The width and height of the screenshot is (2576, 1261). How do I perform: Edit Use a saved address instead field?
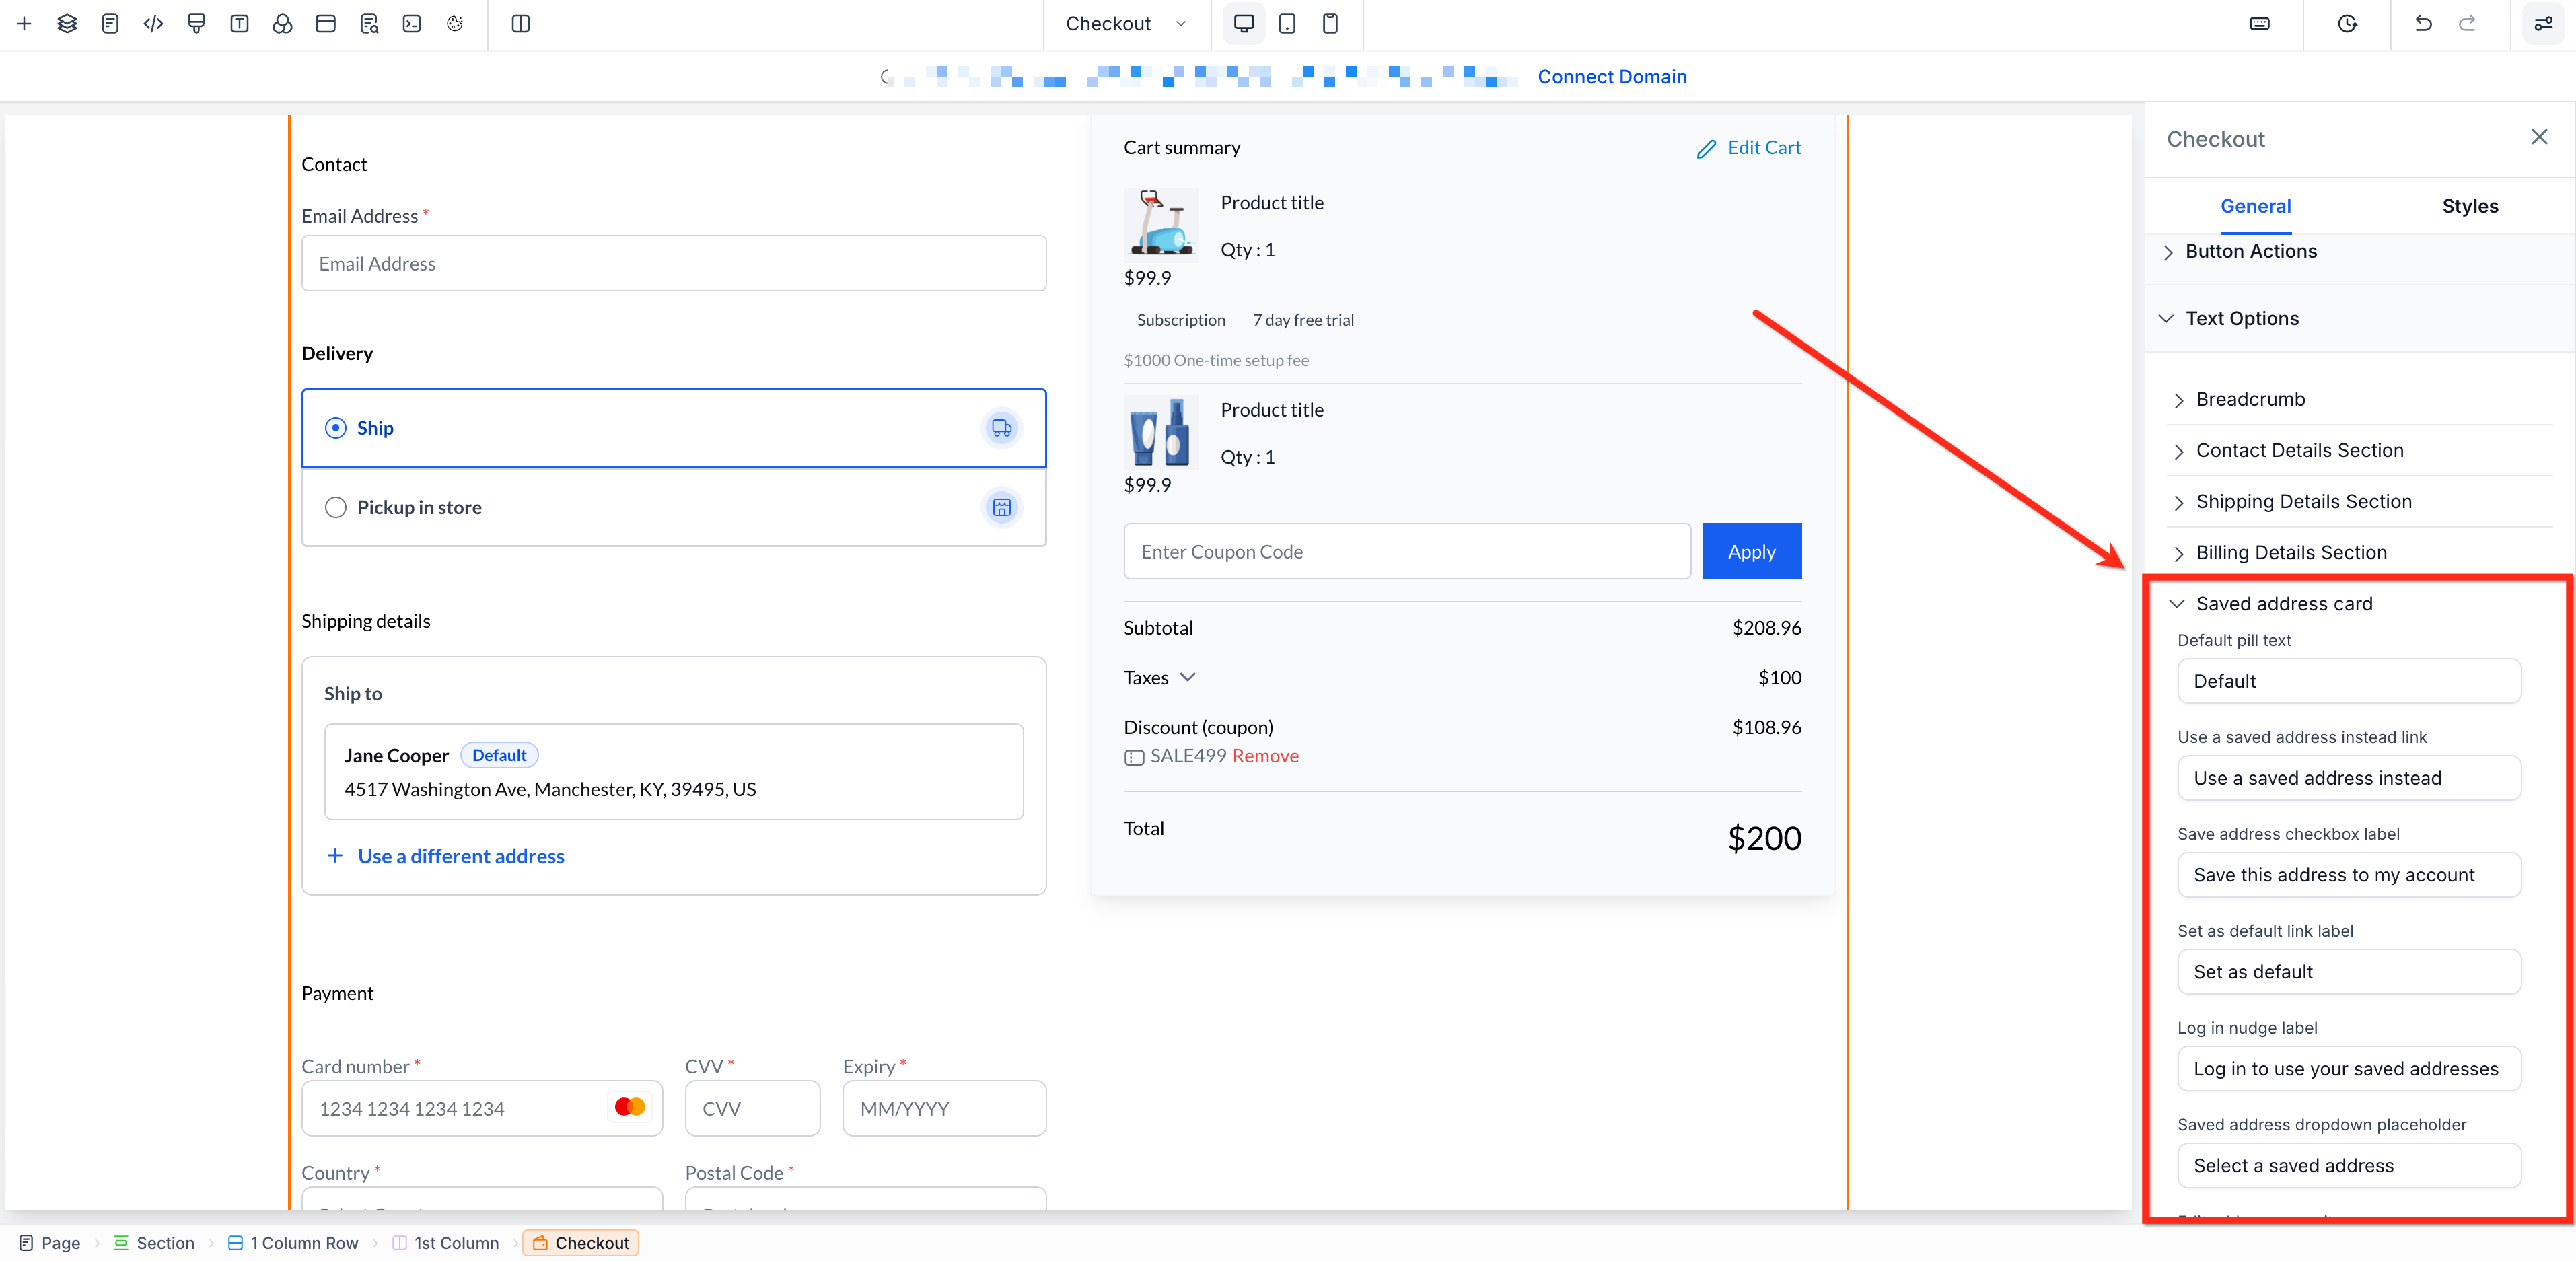coord(2348,778)
